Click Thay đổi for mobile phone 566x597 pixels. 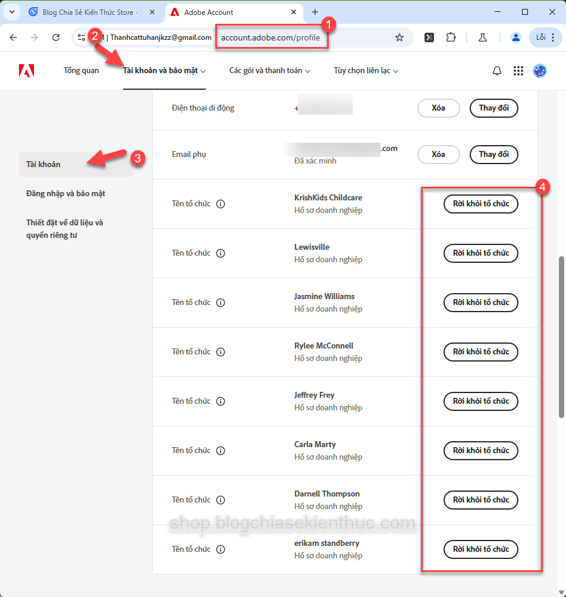tap(493, 108)
